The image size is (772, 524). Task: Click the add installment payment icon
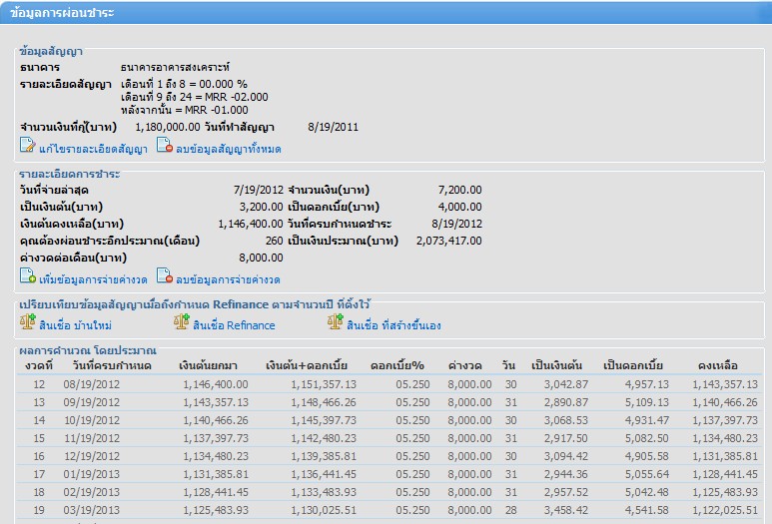[28, 277]
